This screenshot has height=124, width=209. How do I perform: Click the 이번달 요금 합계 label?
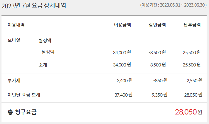tap(24, 95)
